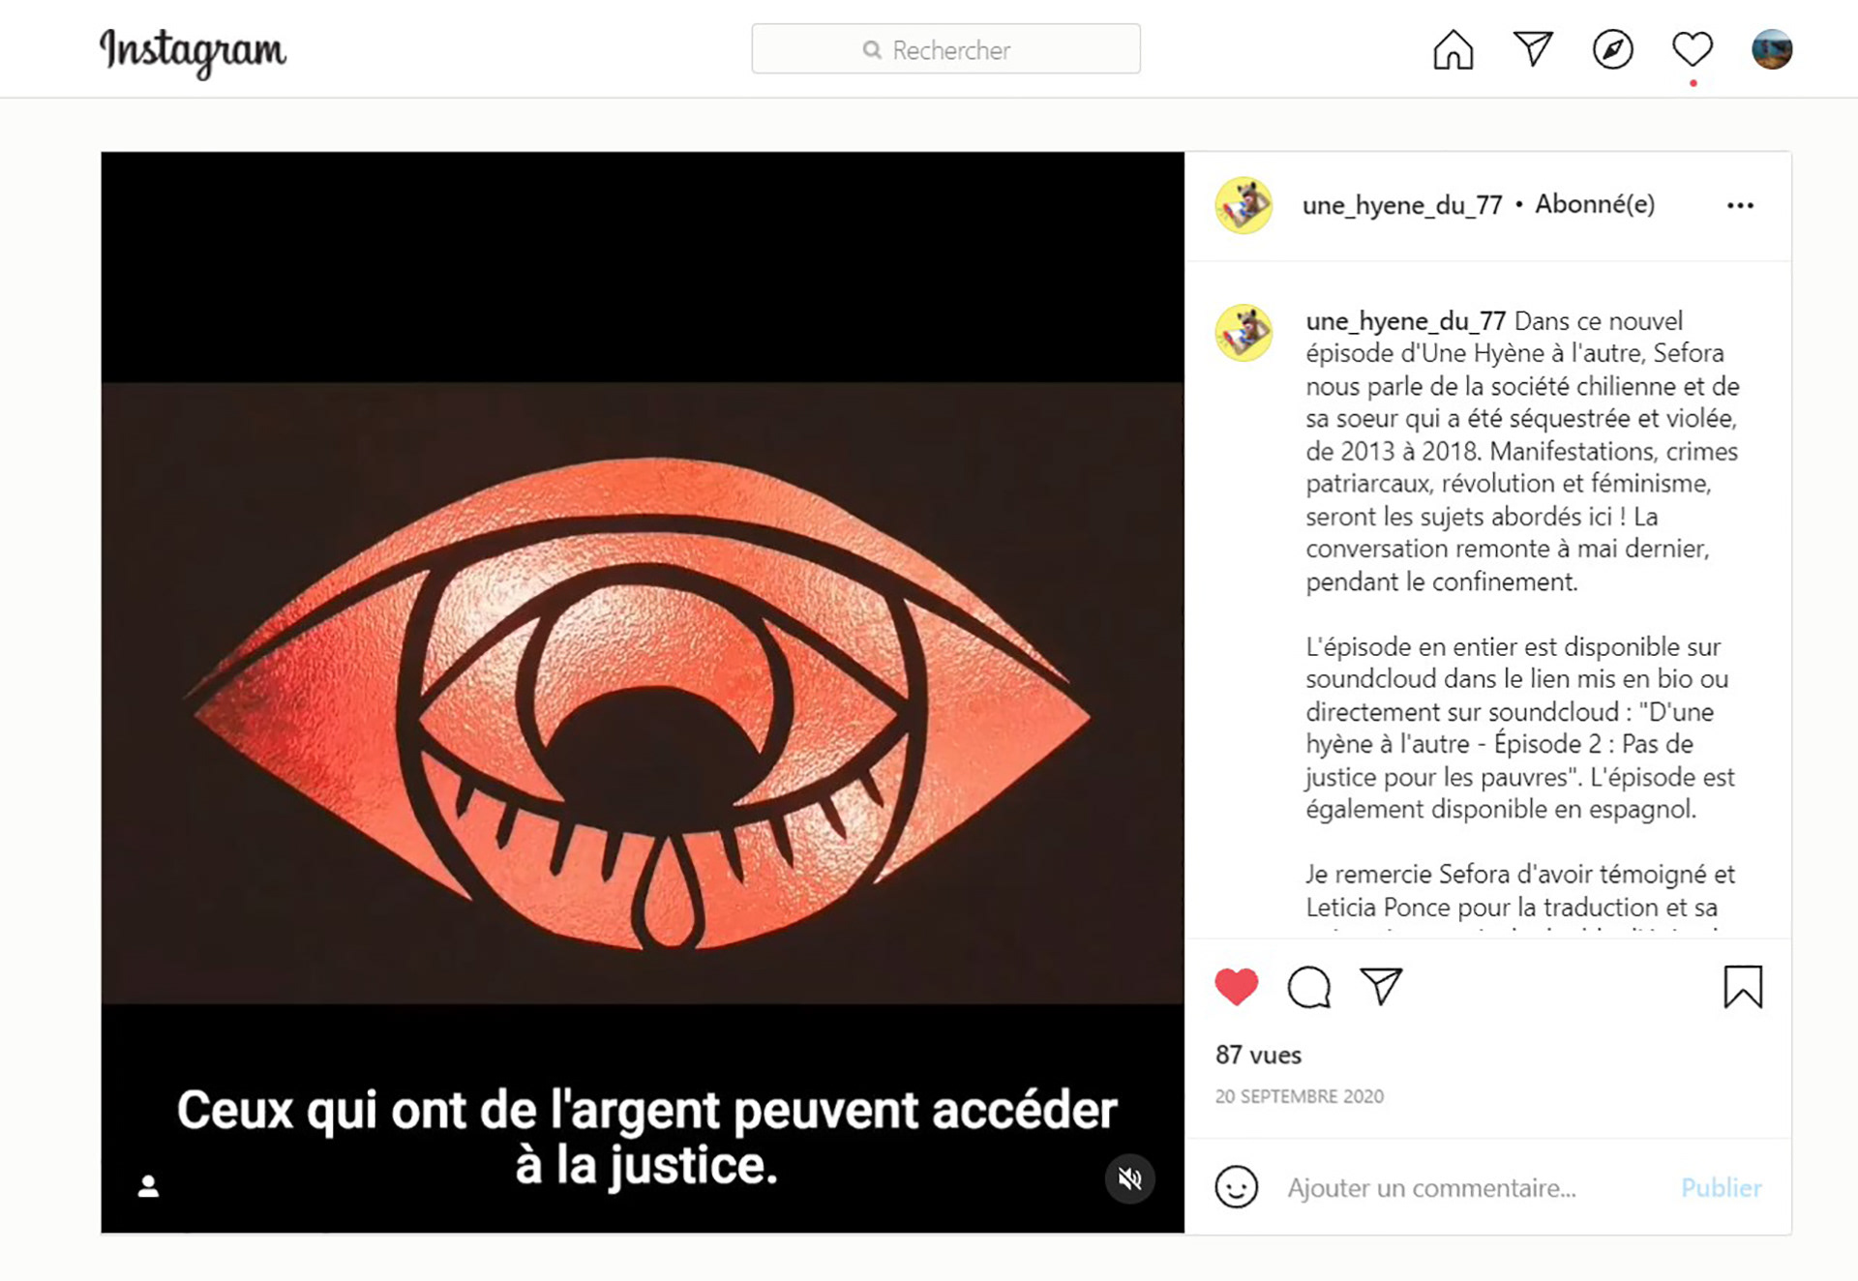The height and width of the screenshot is (1281, 1858).
Task: Open activity heart notifications in header
Action: click(x=1693, y=49)
